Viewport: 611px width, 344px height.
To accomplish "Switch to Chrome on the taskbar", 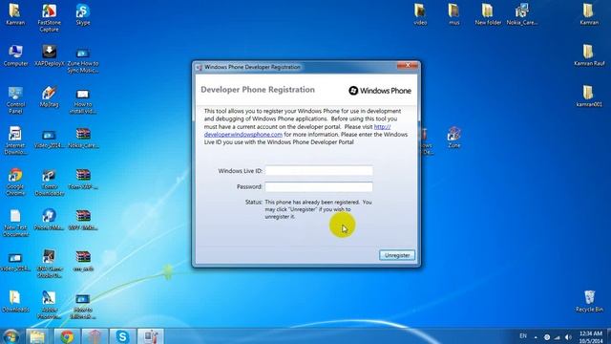I will coord(67,336).
